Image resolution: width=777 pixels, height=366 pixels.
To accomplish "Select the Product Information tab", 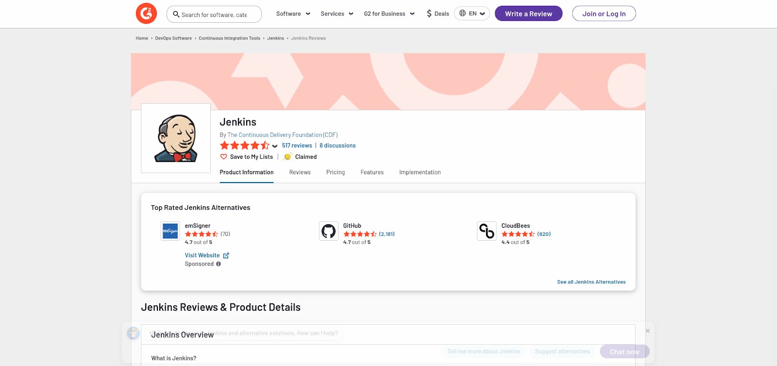I will pos(246,172).
